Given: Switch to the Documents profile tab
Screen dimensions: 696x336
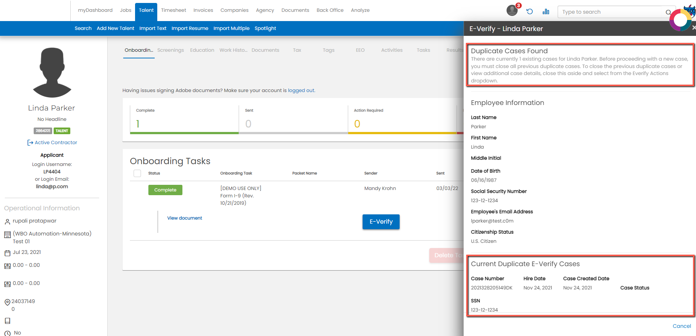Looking at the screenshot, I should pyautogui.click(x=265, y=50).
